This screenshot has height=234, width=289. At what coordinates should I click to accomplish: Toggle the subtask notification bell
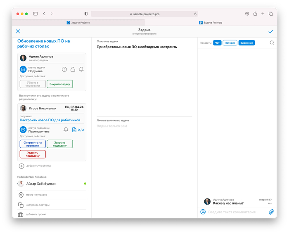point(66,130)
